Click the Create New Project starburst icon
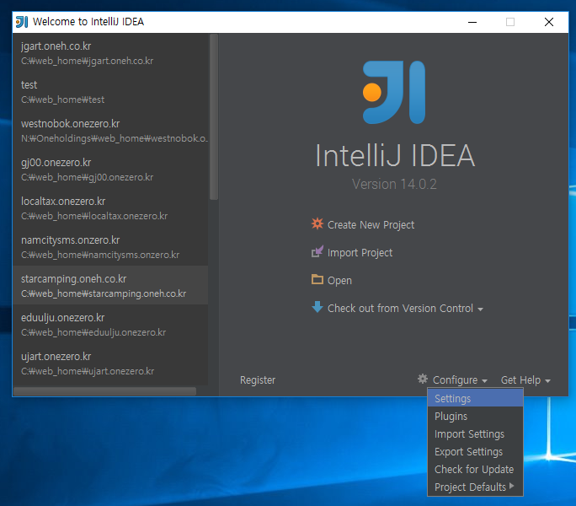This screenshot has height=506, width=576. (x=317, y=223)
